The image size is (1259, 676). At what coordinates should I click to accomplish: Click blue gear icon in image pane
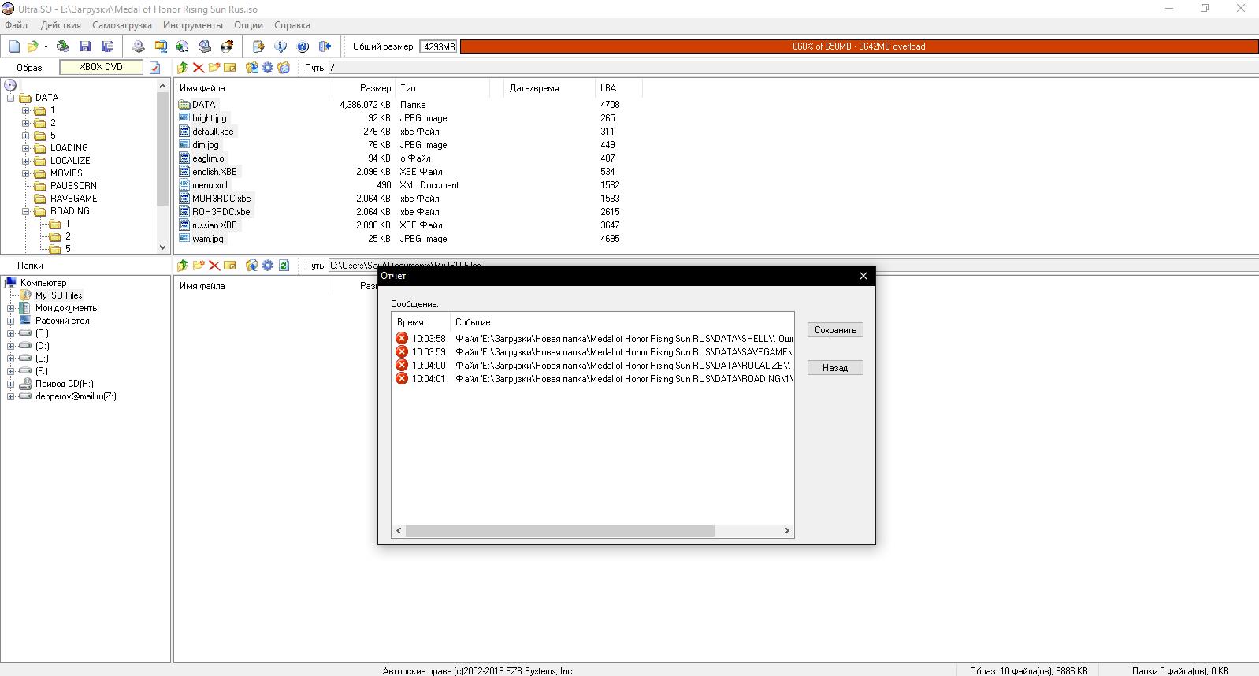(x=268, y=68)
